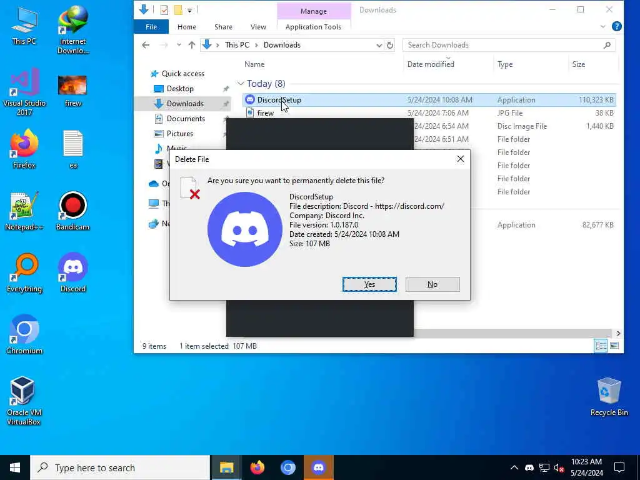
Task: Open the View ribbon tab
Action: (x=258, y=27)
